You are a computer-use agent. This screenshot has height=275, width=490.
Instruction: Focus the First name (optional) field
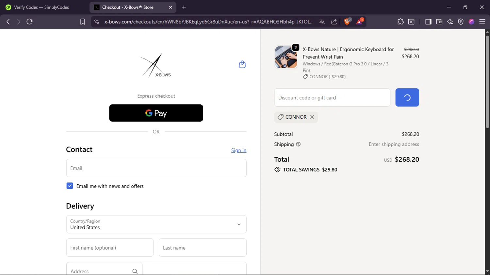coord(110,248)
